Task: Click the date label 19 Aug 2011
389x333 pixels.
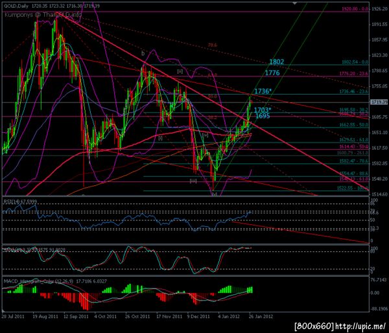Action: pyautogui.click(x=45, y=317)
